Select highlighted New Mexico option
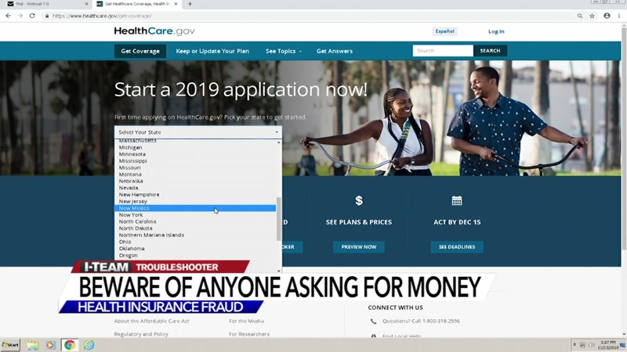The width and height of the screenshot is (627, 352). click(195, 208)
